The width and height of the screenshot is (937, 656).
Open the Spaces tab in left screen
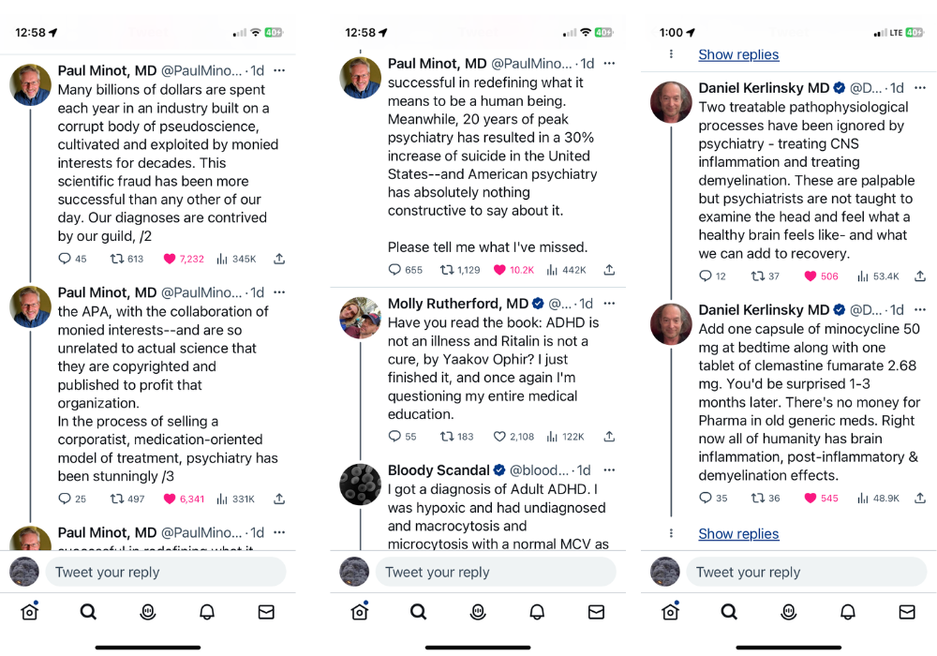point(148,612)
